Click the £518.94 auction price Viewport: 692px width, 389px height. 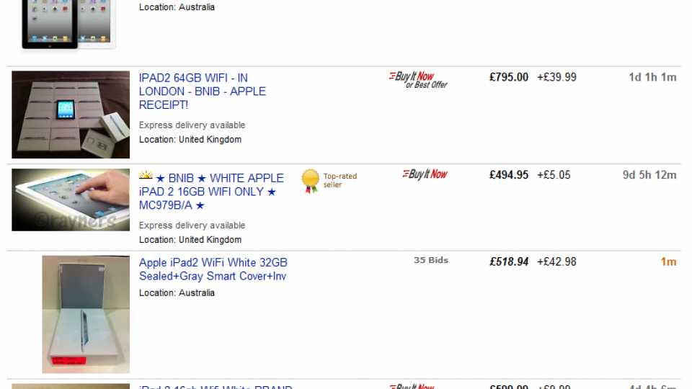click(509, 262)
